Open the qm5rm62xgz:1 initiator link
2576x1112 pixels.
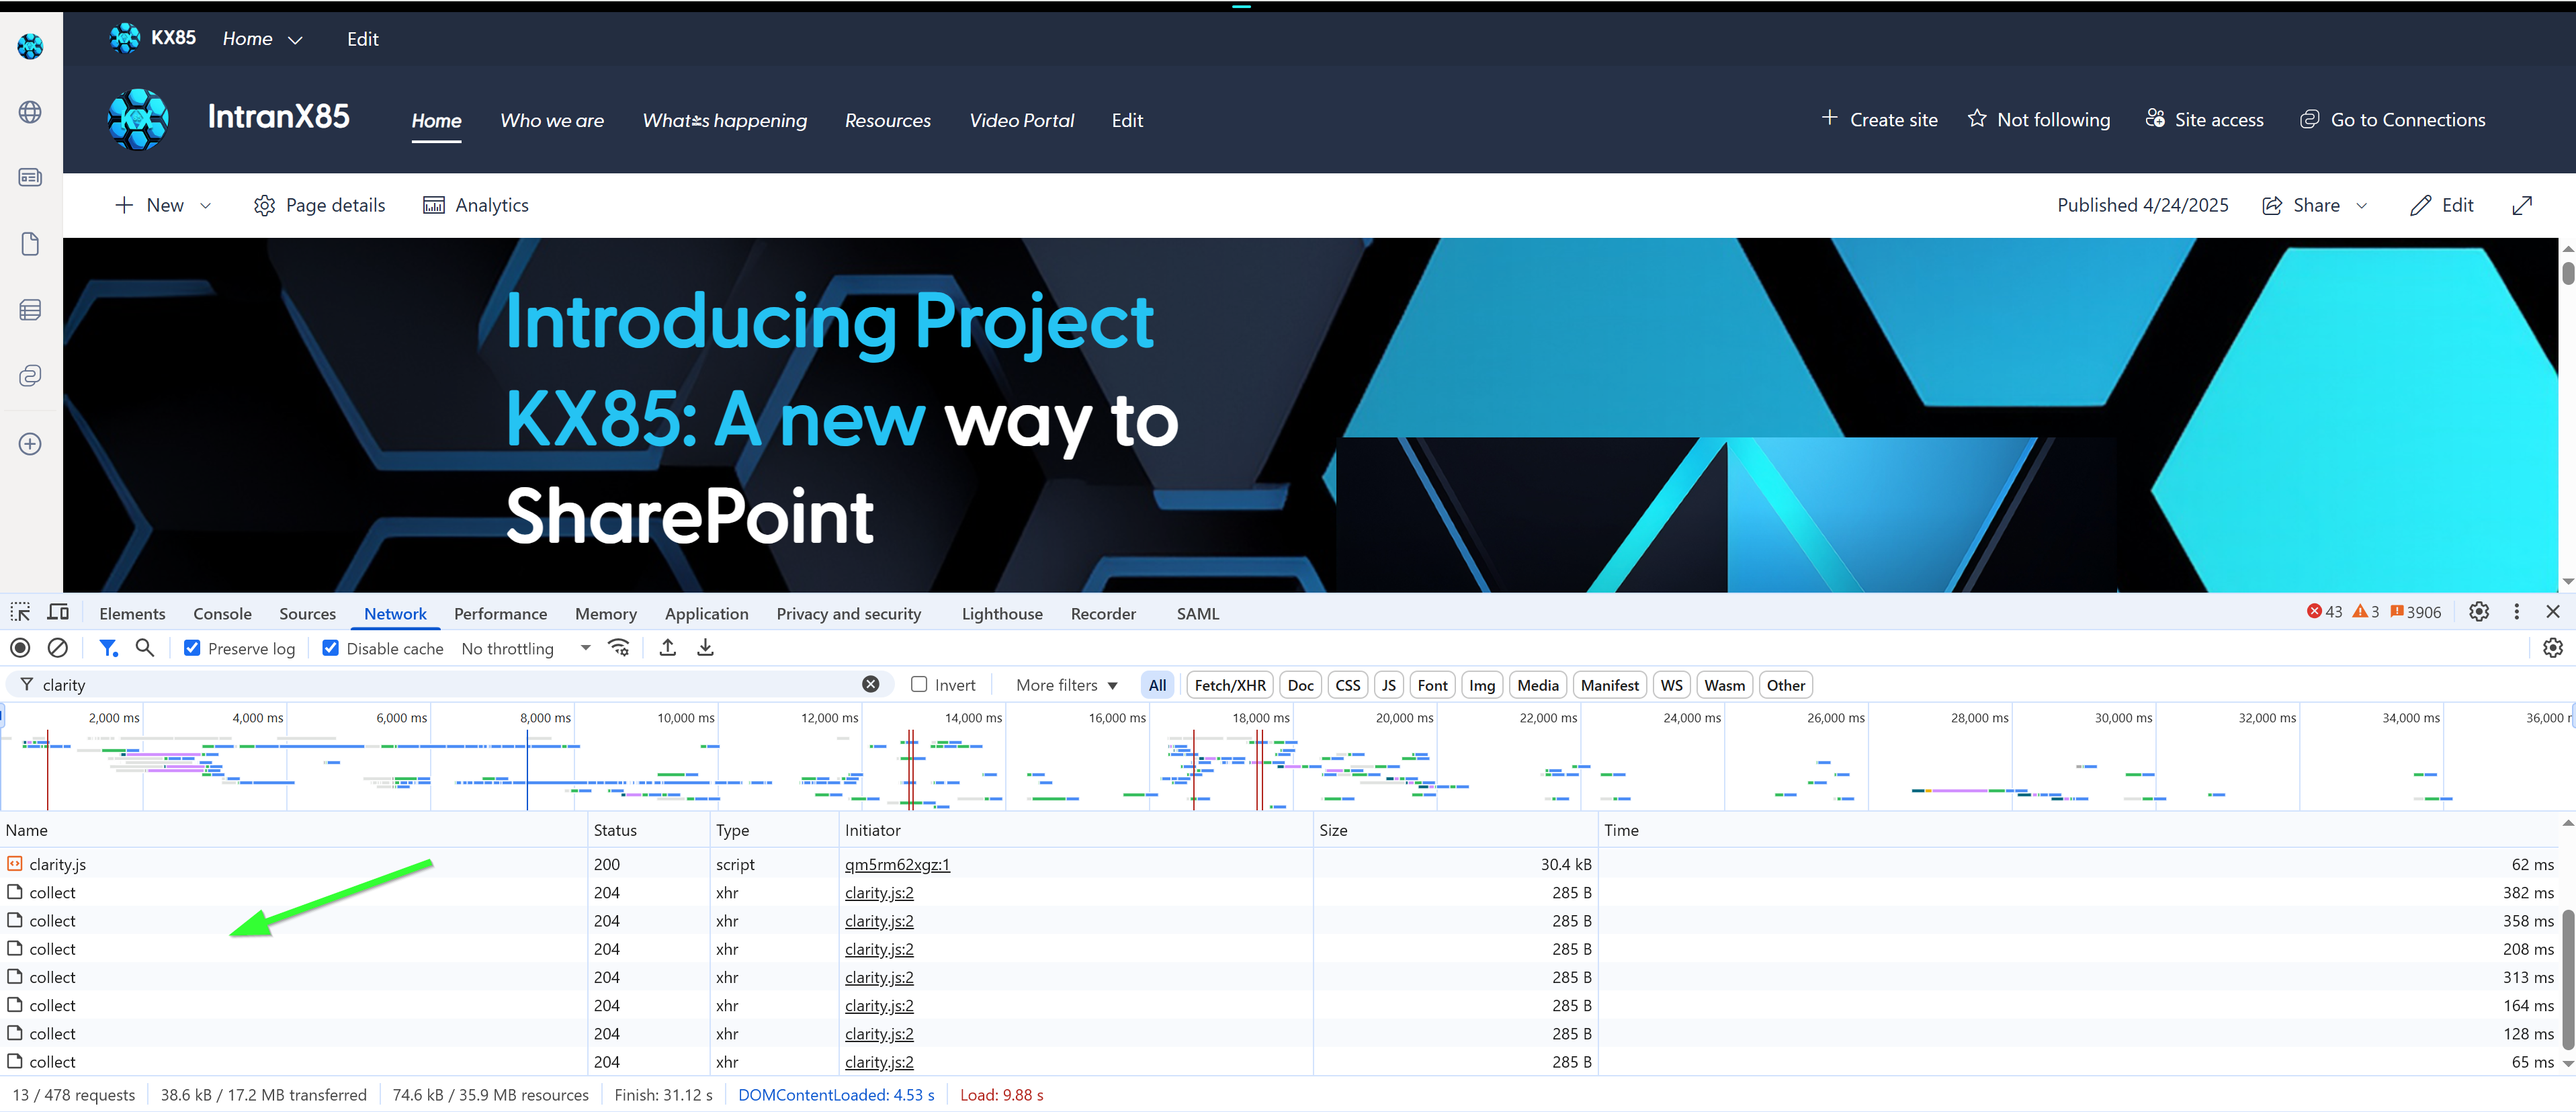[x=897, y=864]
